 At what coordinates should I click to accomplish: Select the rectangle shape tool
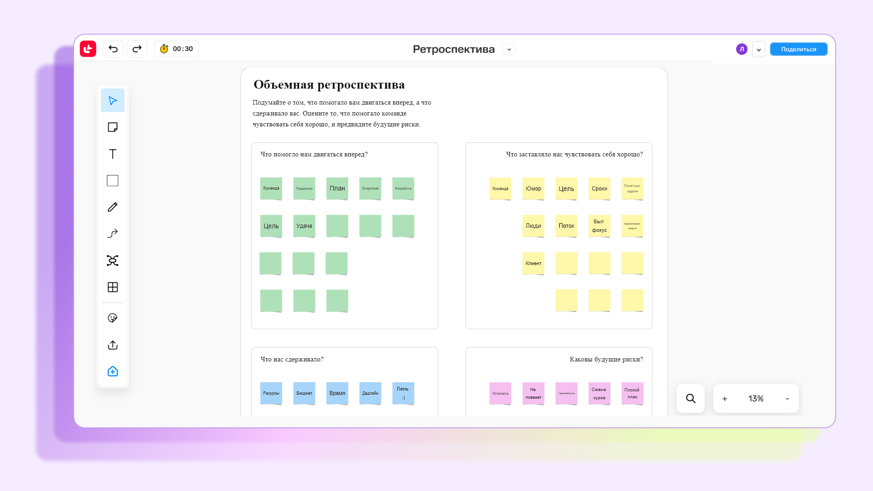tap(113, 180)
